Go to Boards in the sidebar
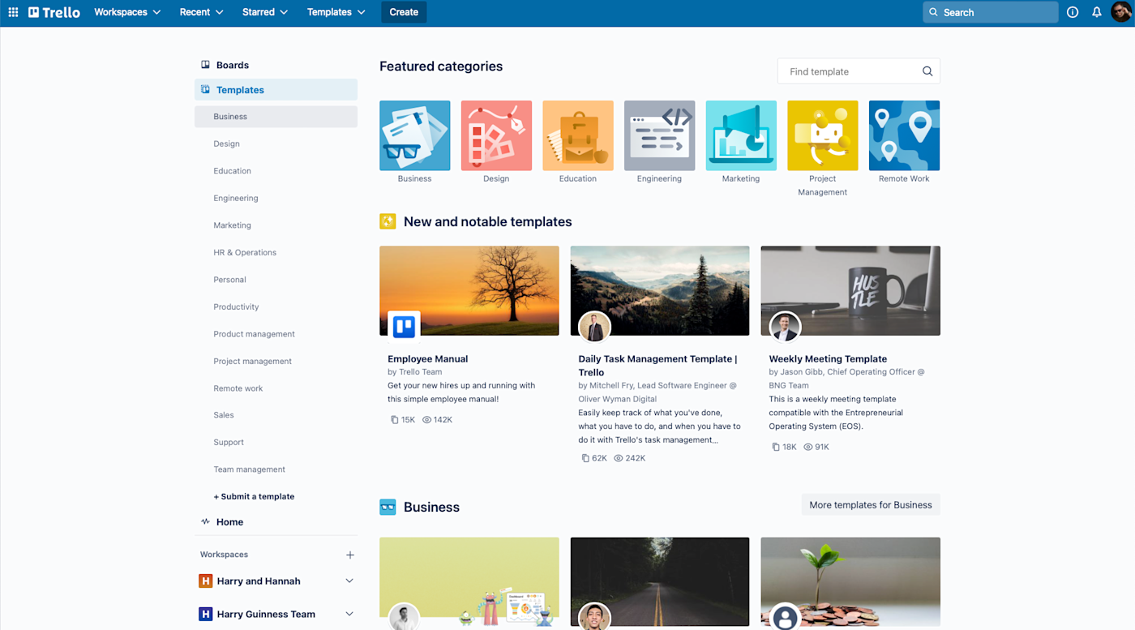Image resolution: width=1135 pixels, height=630 pixels. tap(276, 65)
